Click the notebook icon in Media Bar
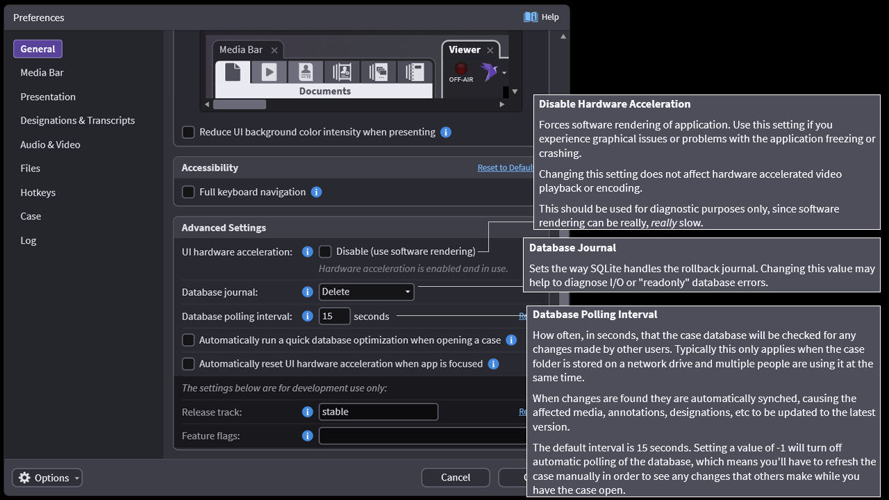Screen dimensions: 889x500 coord(415,72)
